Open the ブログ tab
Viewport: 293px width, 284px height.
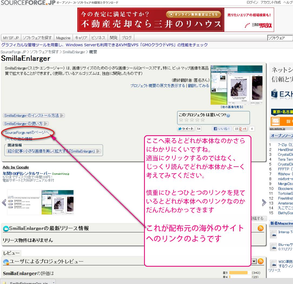127,38
